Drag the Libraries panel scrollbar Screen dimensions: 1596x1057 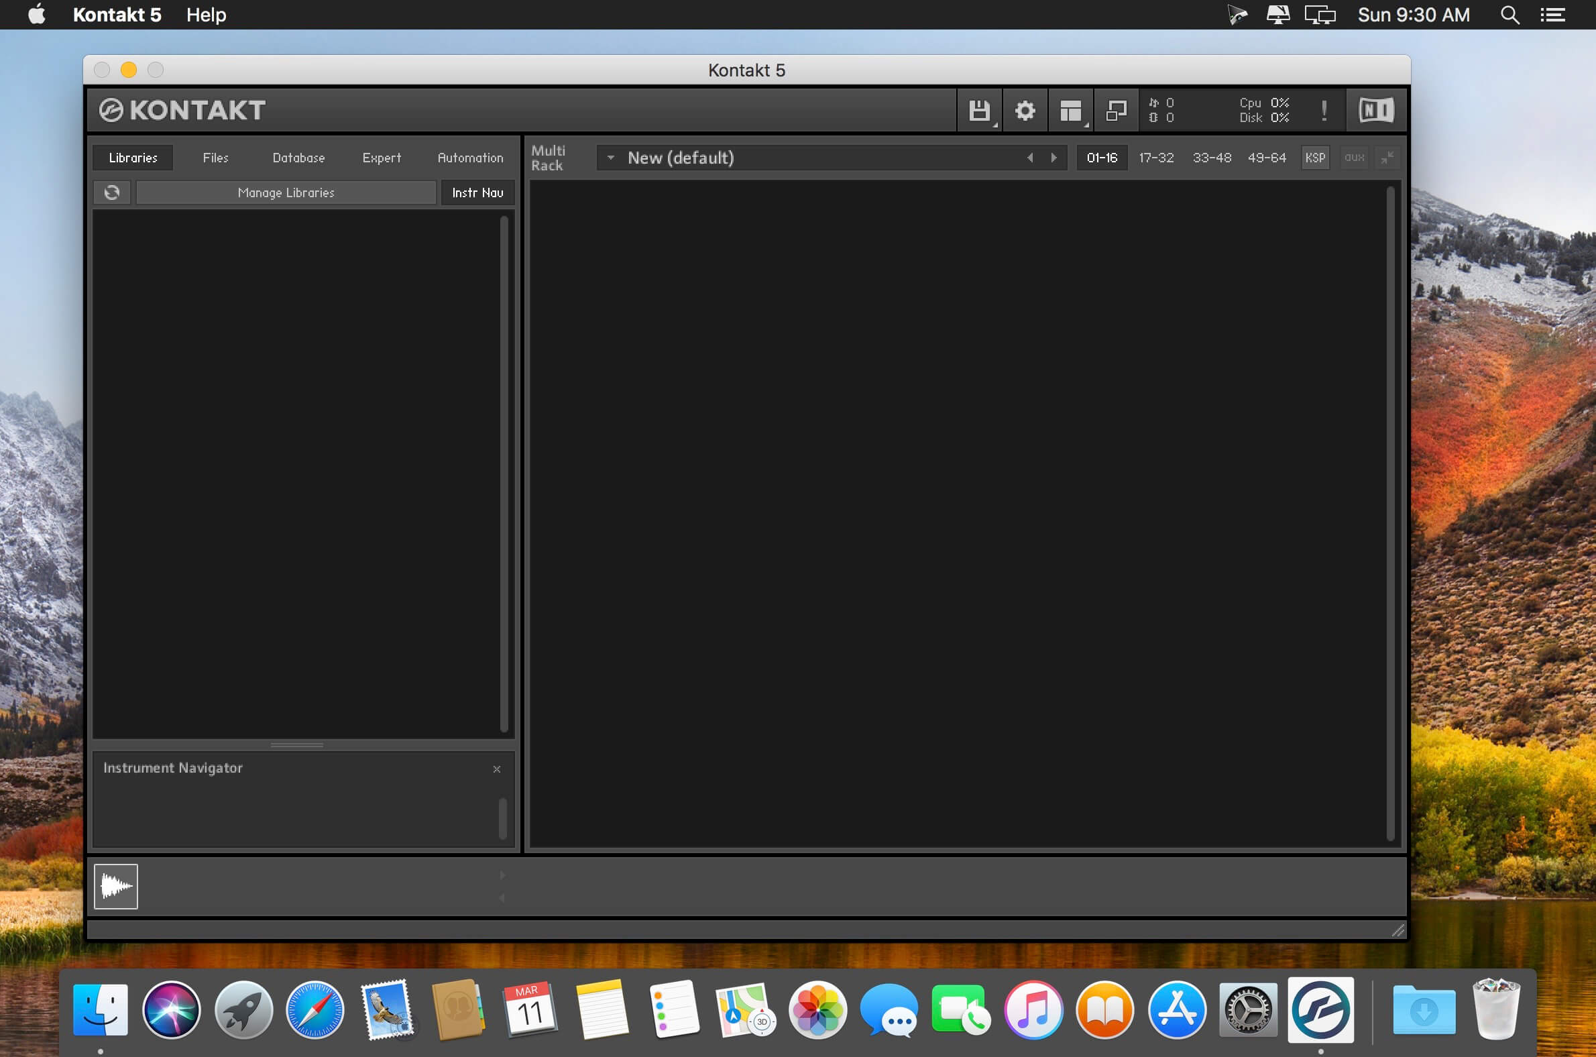point(508,469)
